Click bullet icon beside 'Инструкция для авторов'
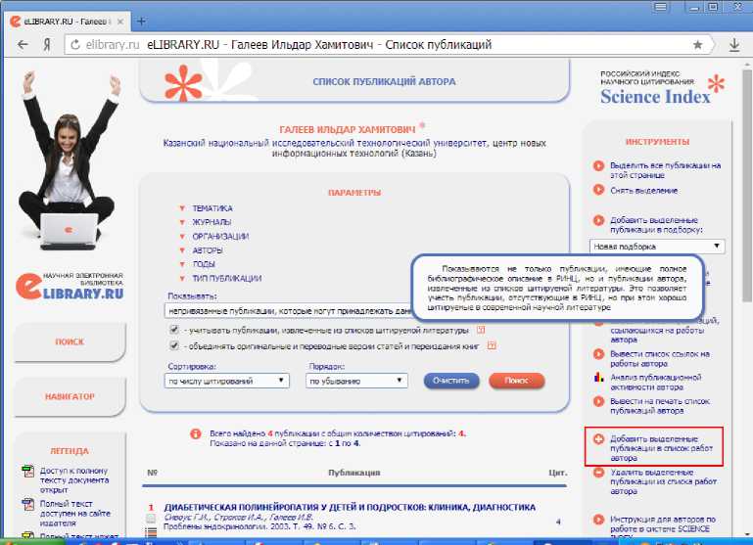 pos(598,520)
